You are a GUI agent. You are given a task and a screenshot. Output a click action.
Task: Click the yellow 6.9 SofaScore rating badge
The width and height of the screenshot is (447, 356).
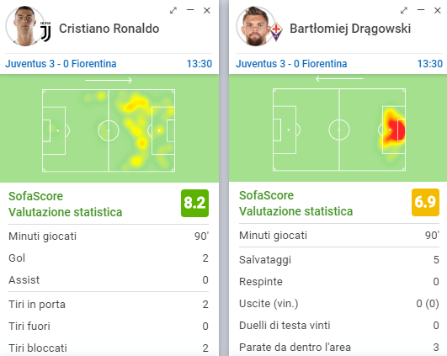(x=425, y=202)
